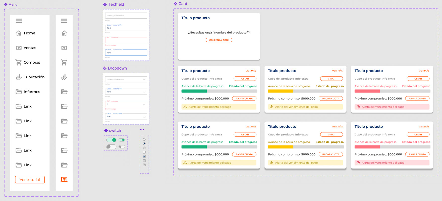
Task: Click the red progress bar in the upper card
Action: 393,91
